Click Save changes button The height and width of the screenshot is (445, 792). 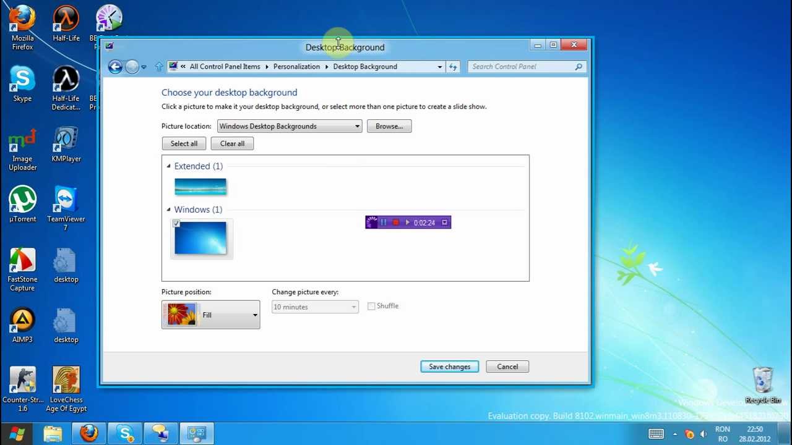coord(450,367)
